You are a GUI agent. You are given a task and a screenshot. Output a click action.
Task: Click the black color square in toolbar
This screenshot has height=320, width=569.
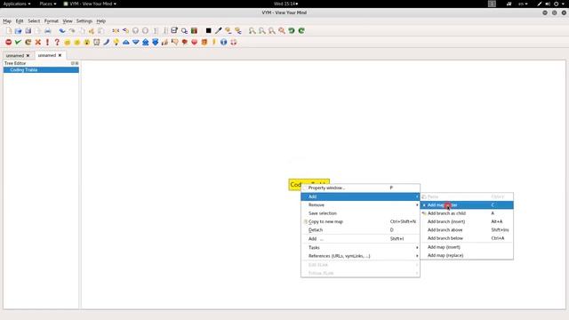point(208,31)
